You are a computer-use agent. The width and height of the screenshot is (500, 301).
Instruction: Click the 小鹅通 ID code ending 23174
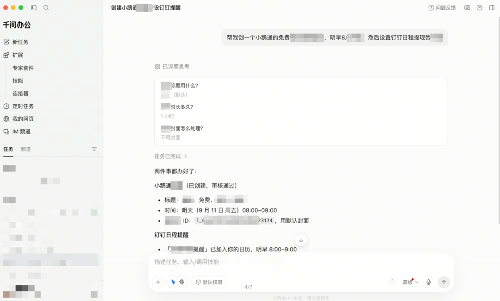coord(234,220)
